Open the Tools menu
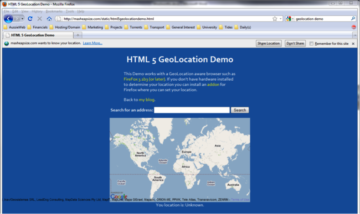This screenshot has width=360, height=214. [70, 11]
